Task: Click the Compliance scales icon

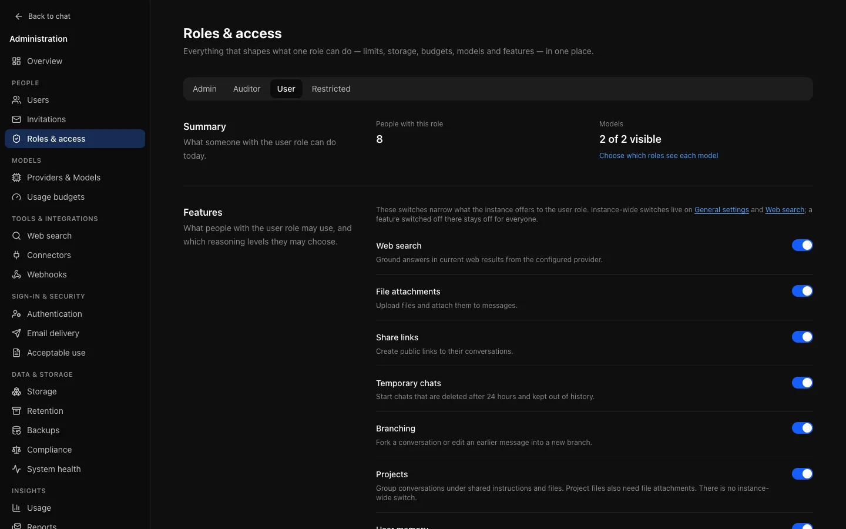Action: pos(16,450)
